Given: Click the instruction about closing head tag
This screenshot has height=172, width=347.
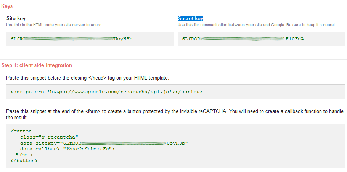Looking at the screenshot, I should pyautogui.click(x=87, y=78).
